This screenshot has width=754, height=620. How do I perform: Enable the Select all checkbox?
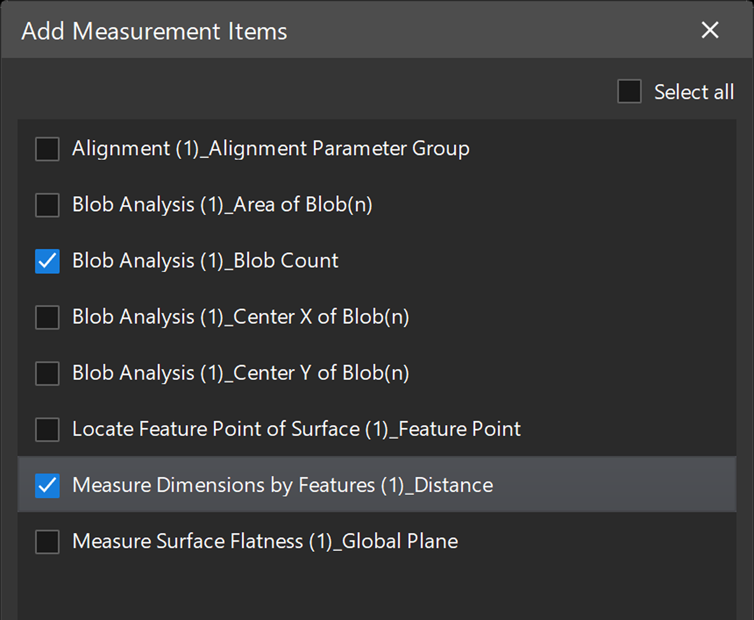(x=629, y=92)
